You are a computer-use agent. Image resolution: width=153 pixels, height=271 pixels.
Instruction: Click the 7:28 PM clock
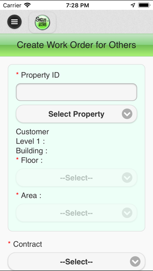point(77,5)
